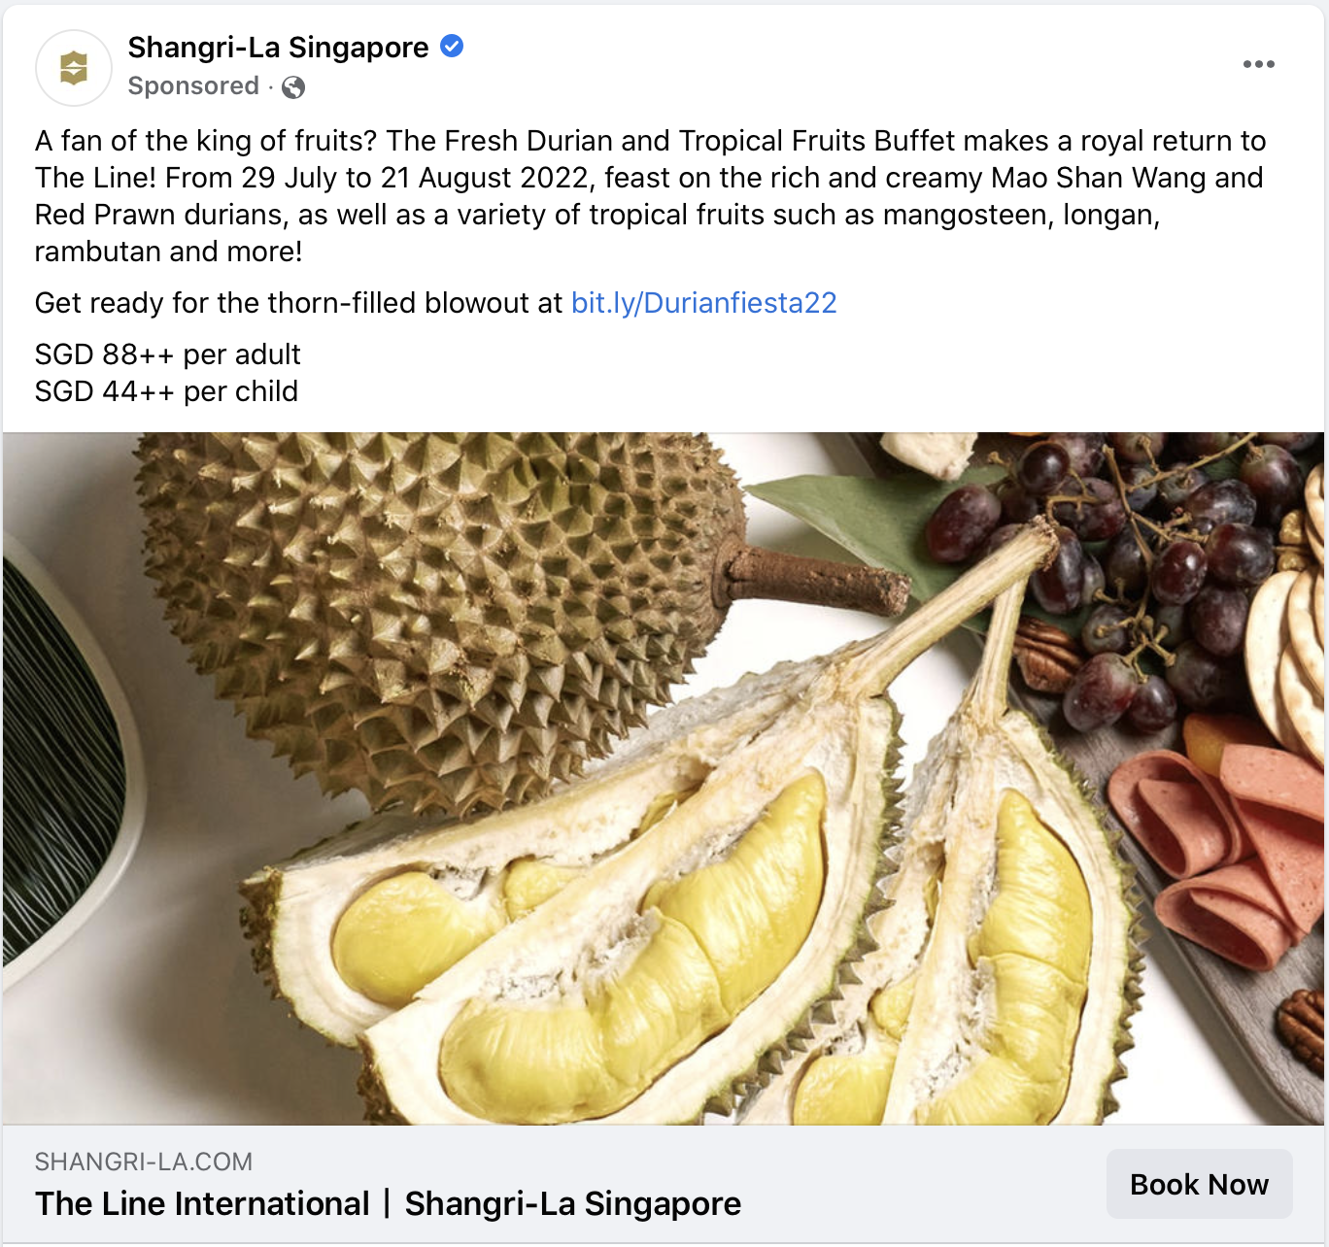
Task: Click the 'A fan of the king' paragraph
Action: 651,196
